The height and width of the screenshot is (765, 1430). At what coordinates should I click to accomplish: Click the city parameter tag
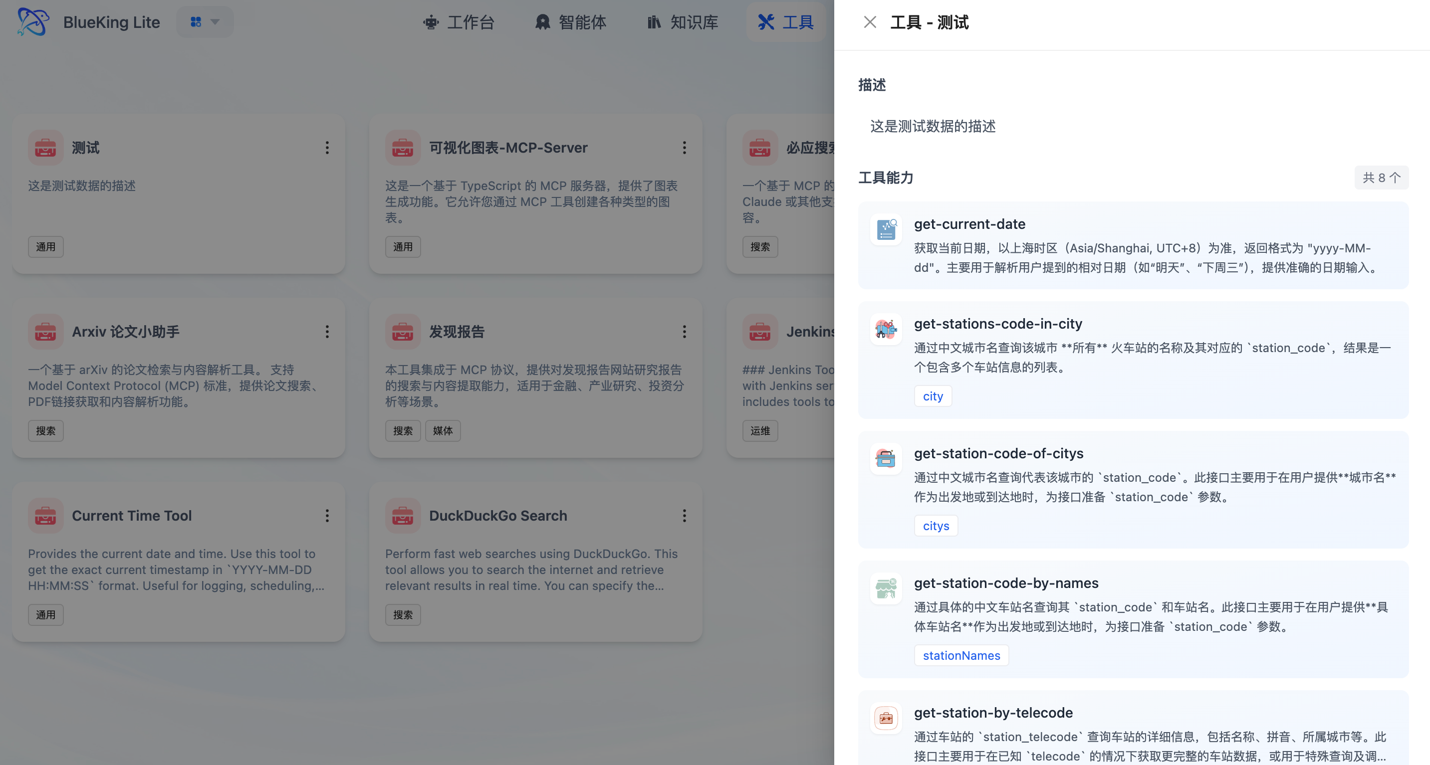[933, 396]
